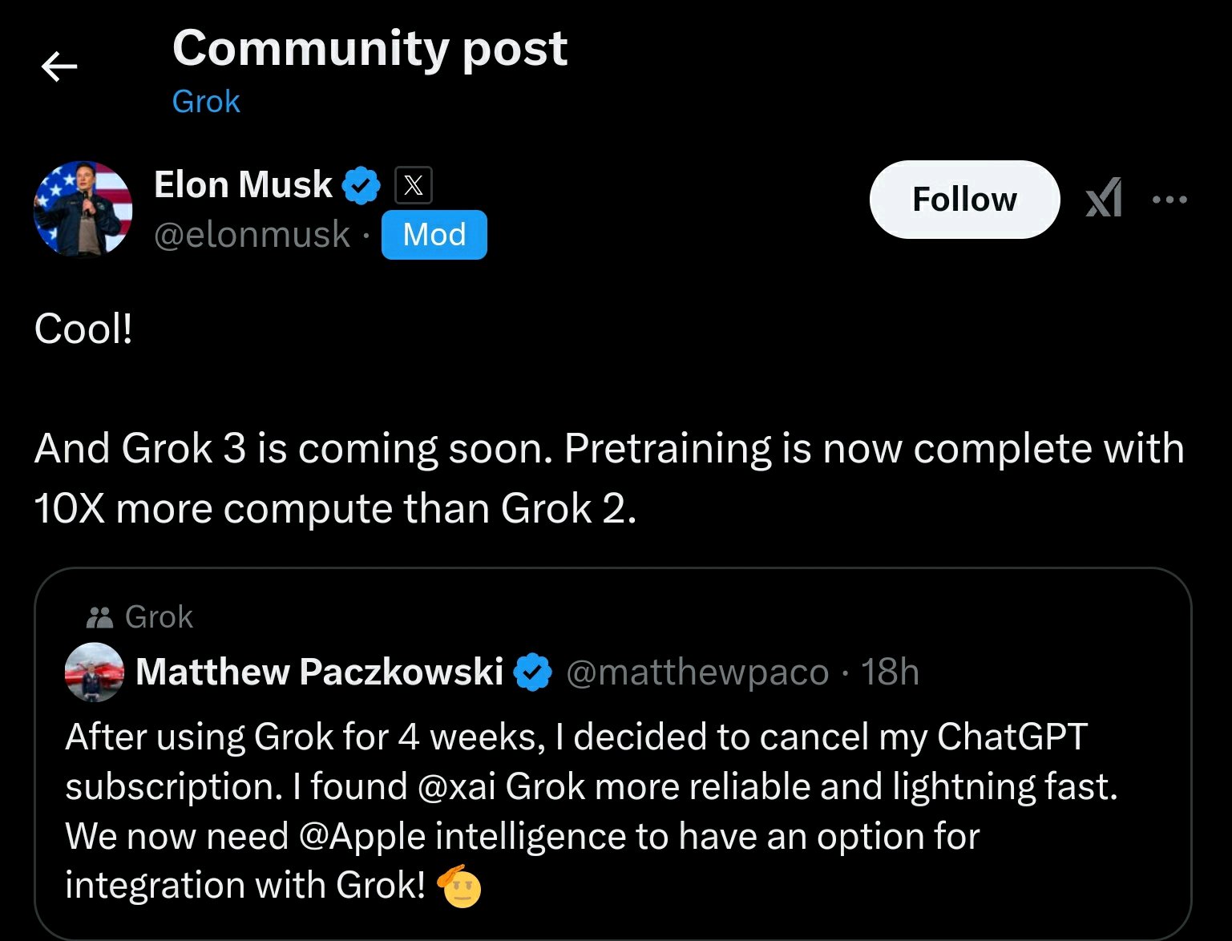Click the 18h timestamp on the quoted post

890,672
